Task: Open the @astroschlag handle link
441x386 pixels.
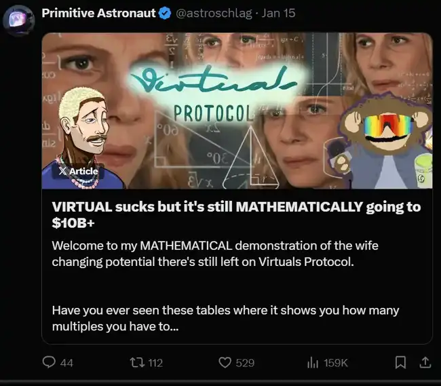Action: [213, 14]
